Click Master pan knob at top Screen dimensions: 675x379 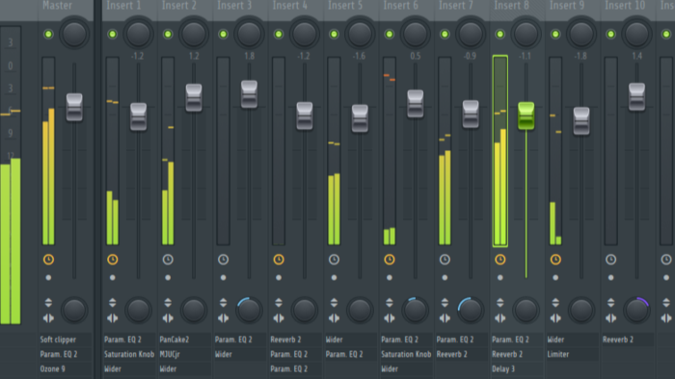coord(74,34)
